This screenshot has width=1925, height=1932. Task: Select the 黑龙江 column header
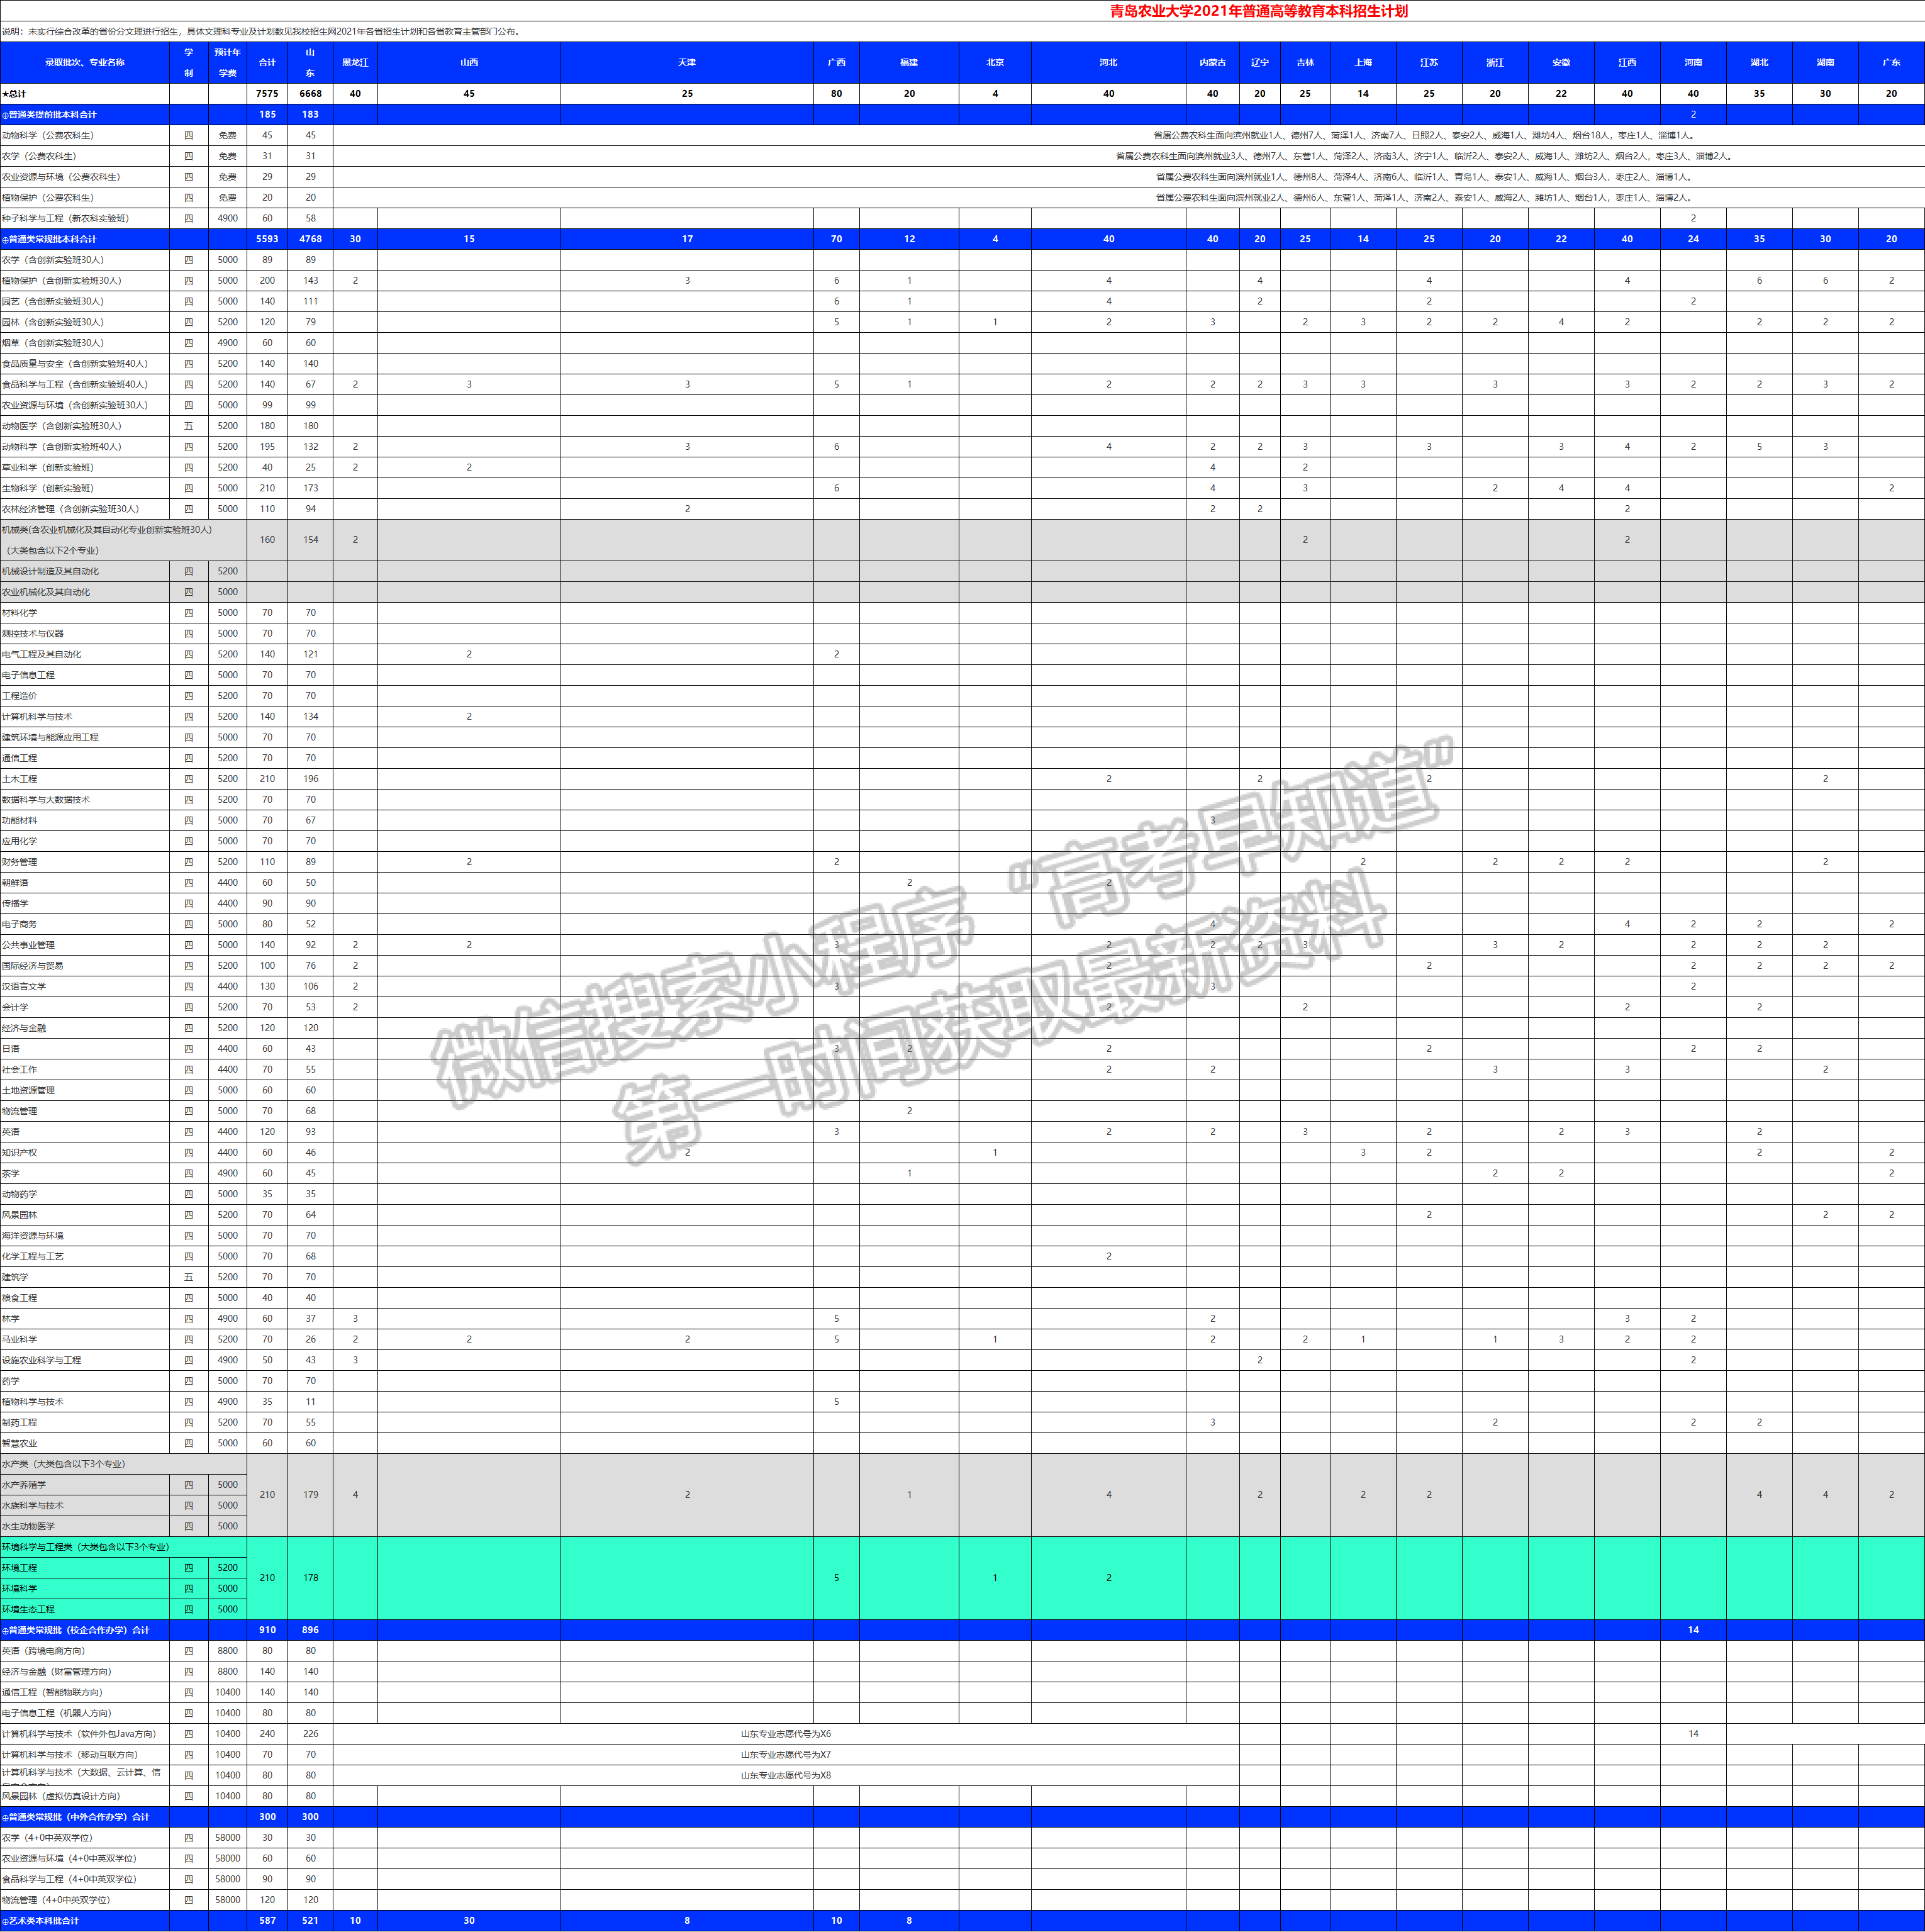355,62
